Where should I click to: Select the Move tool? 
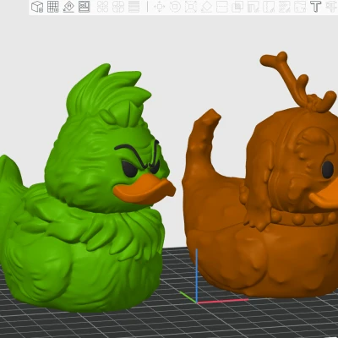pos(160,7)
